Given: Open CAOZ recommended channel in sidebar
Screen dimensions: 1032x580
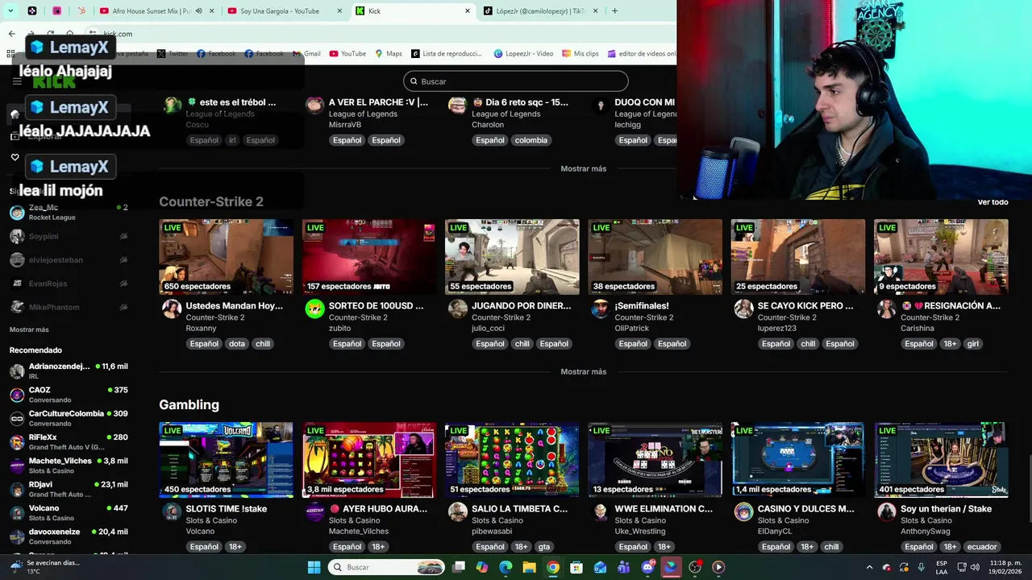Looking at the screenshot, I should coord(69,395).
